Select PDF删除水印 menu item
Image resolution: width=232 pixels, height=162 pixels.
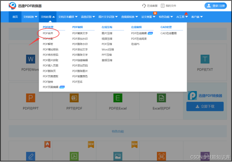pyautogui.click(x=80, y=44)
